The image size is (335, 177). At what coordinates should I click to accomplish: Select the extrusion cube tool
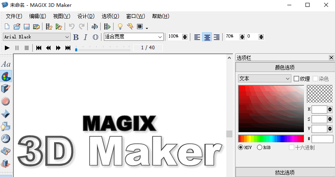point(6,88)
